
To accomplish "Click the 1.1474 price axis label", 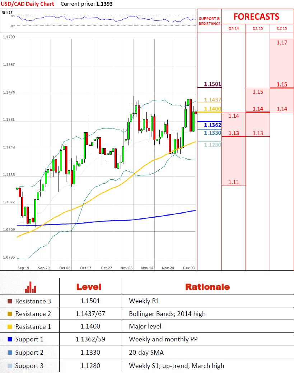I will [9, 92].
